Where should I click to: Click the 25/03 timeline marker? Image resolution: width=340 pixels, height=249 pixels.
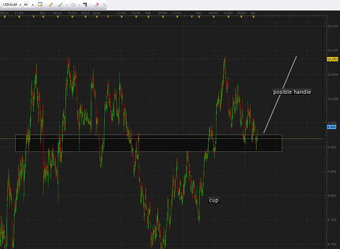(x=242, y=17)
